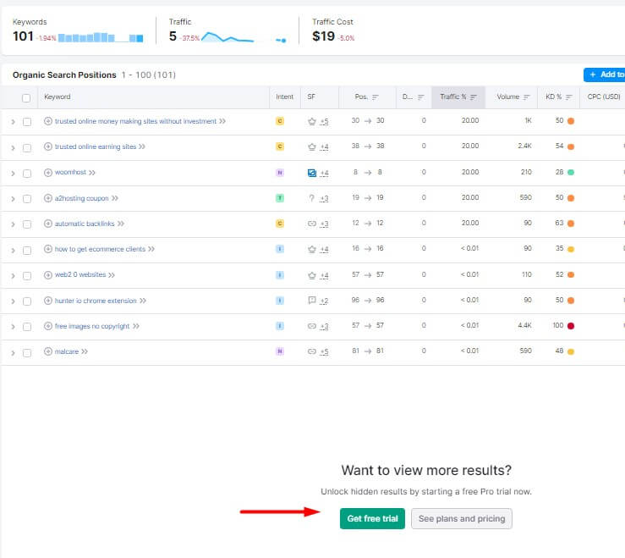
Task: Open SERP arrows next to trusted online earning sites
Action: pyautogui.click(x=142, y=146)
